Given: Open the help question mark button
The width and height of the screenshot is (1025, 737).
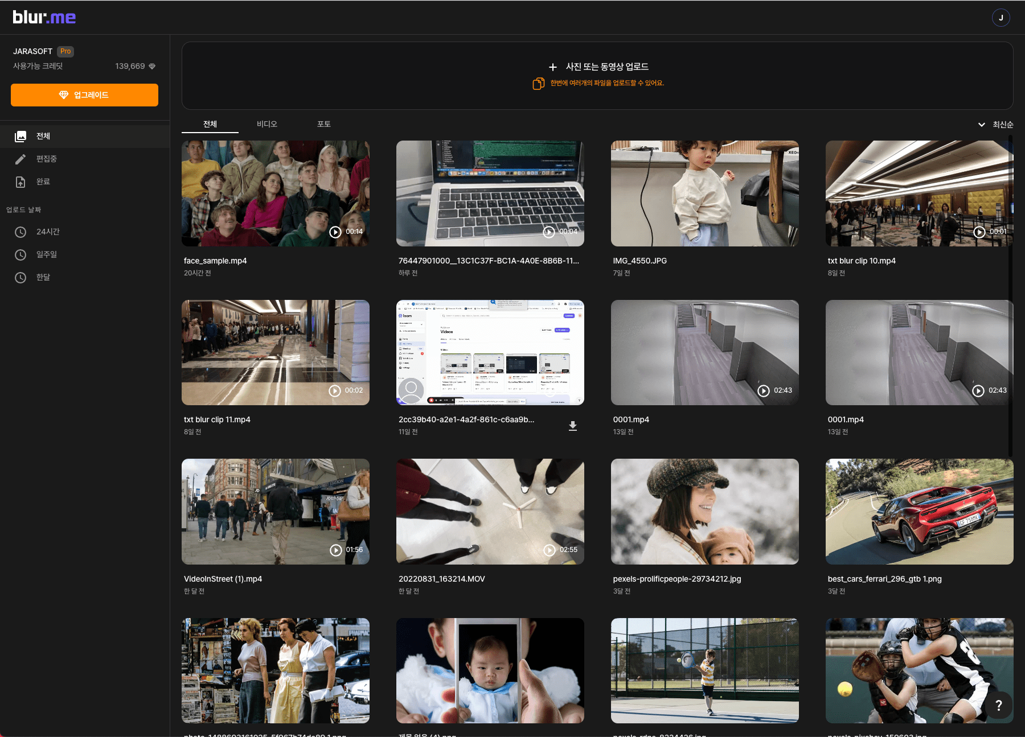Looking at the screenshot, I should 998,706.
